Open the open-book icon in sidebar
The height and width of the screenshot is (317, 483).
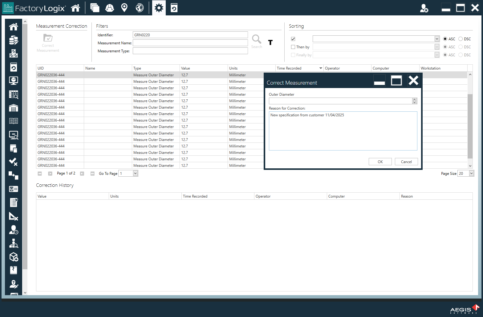coord(14,121)
